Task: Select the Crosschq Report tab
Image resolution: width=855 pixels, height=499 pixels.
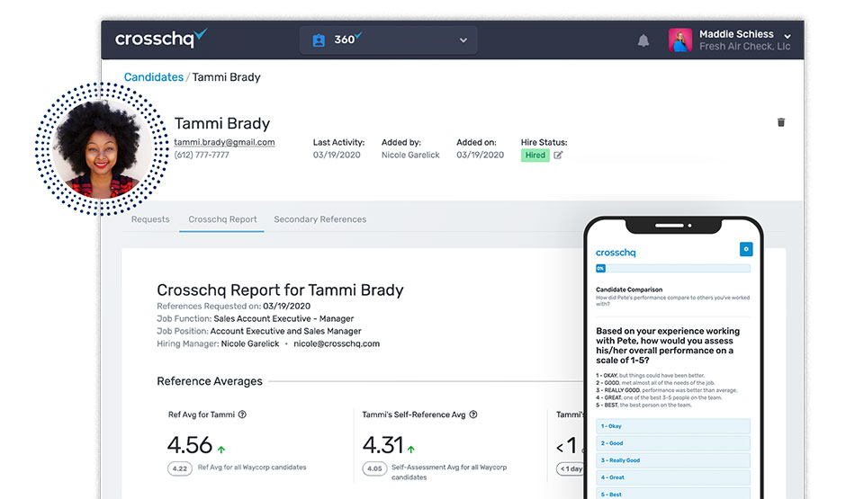Action: pyautogui.click(x=222, y=219)
